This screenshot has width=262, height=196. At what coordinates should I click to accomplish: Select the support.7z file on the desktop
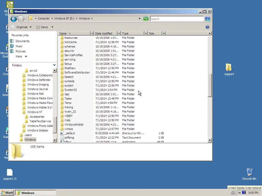(x=10, y=174)
